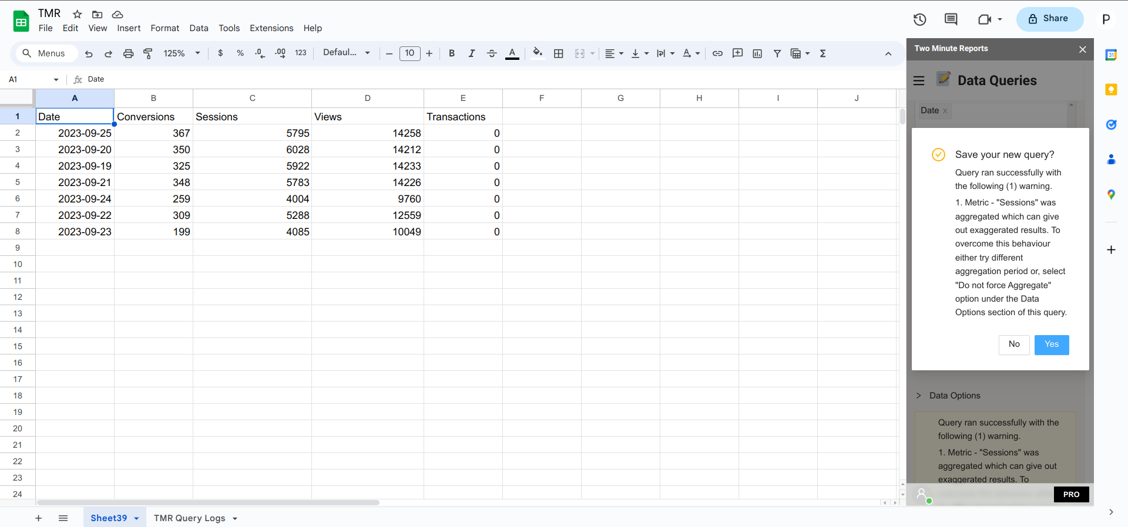1128x527 pixels.
Task: Star the TMR document
Action: [x=77, y=14]
